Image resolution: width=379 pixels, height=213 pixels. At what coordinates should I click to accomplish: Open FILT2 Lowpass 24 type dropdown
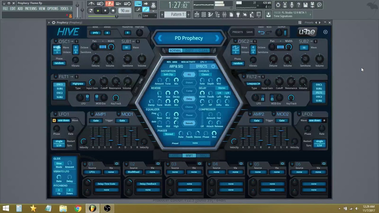(x=253, y=84)
